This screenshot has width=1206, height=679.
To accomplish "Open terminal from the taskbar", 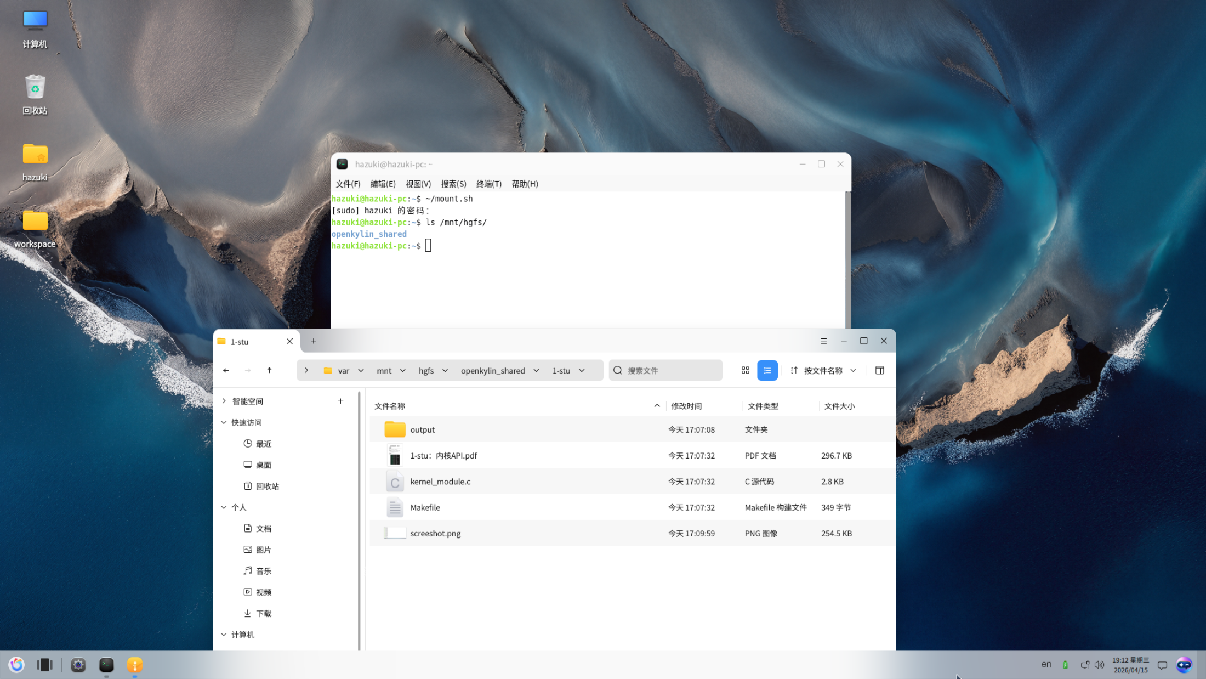I will click(106, 665).
